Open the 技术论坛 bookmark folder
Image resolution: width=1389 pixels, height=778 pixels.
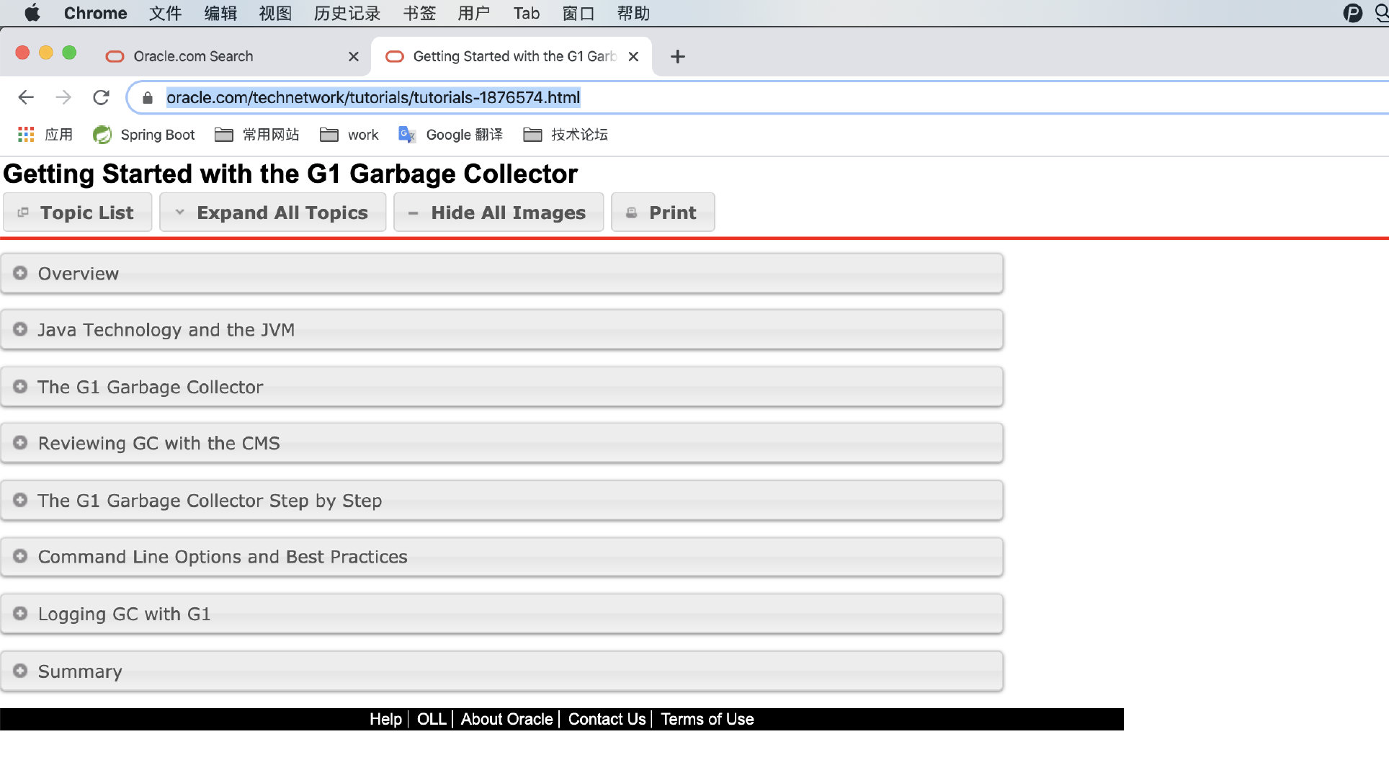(x=566, y=135)
